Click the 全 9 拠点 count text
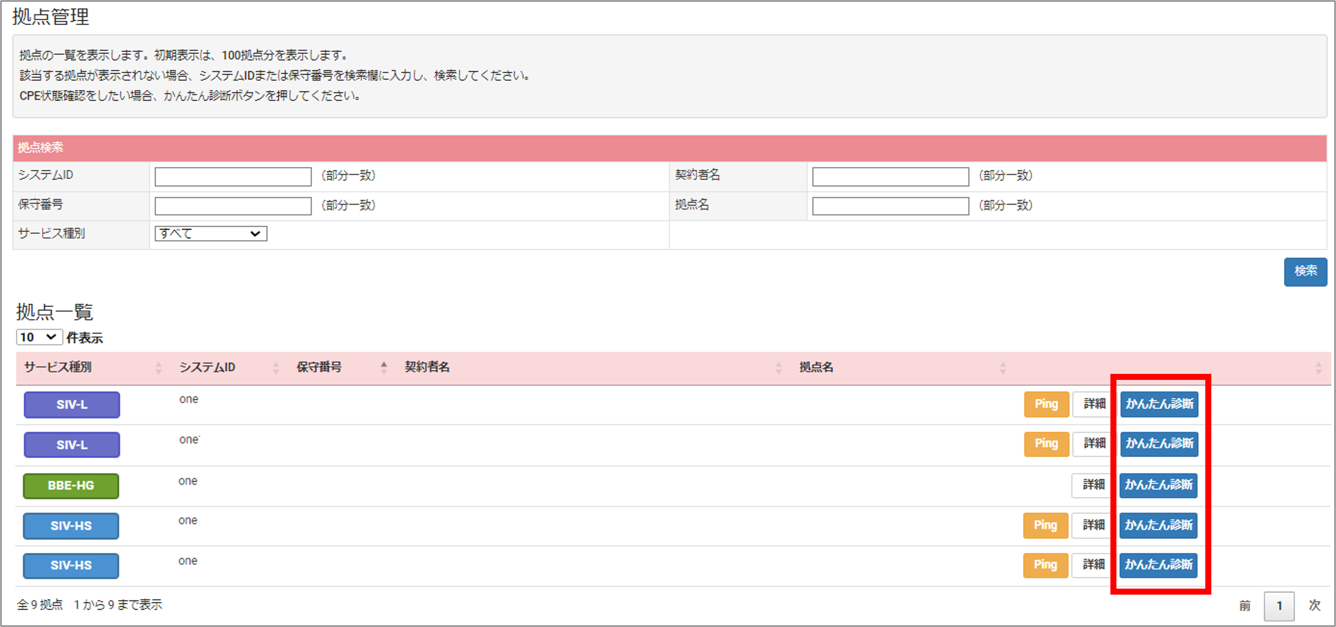 coord(40,605)
